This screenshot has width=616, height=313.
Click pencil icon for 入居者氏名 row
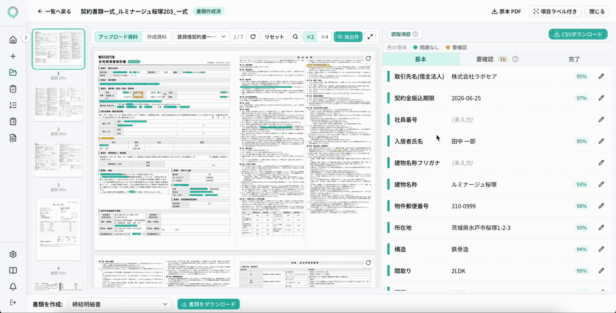[601, 141]
